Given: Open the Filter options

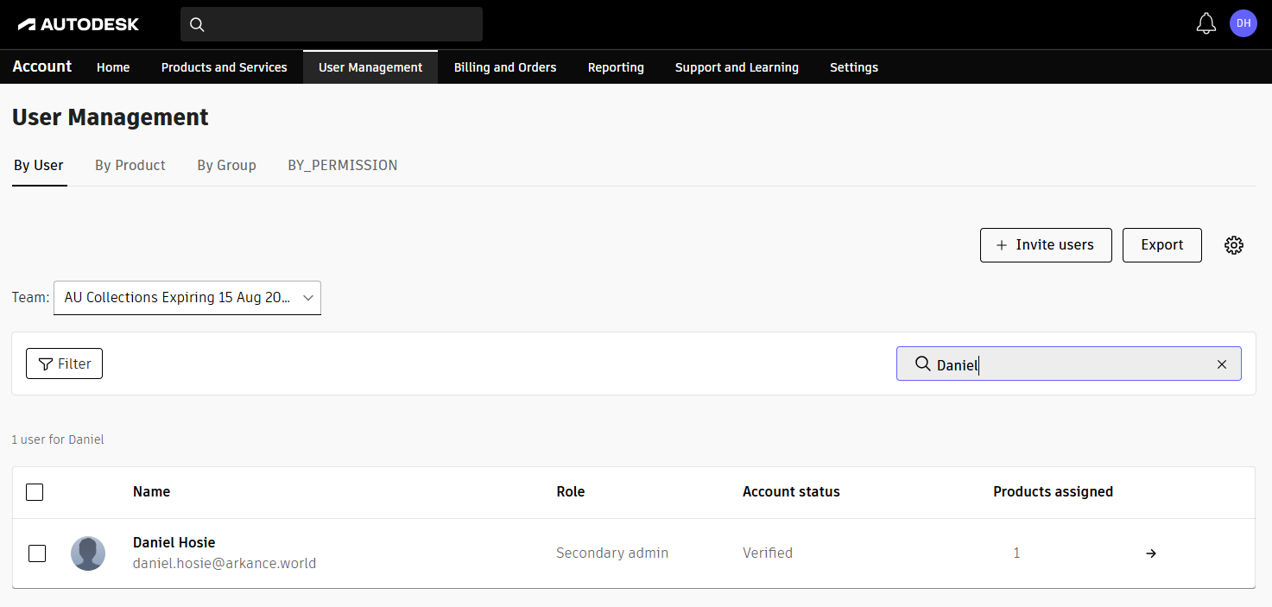Looking at the screenshot, I should [65, 364].
